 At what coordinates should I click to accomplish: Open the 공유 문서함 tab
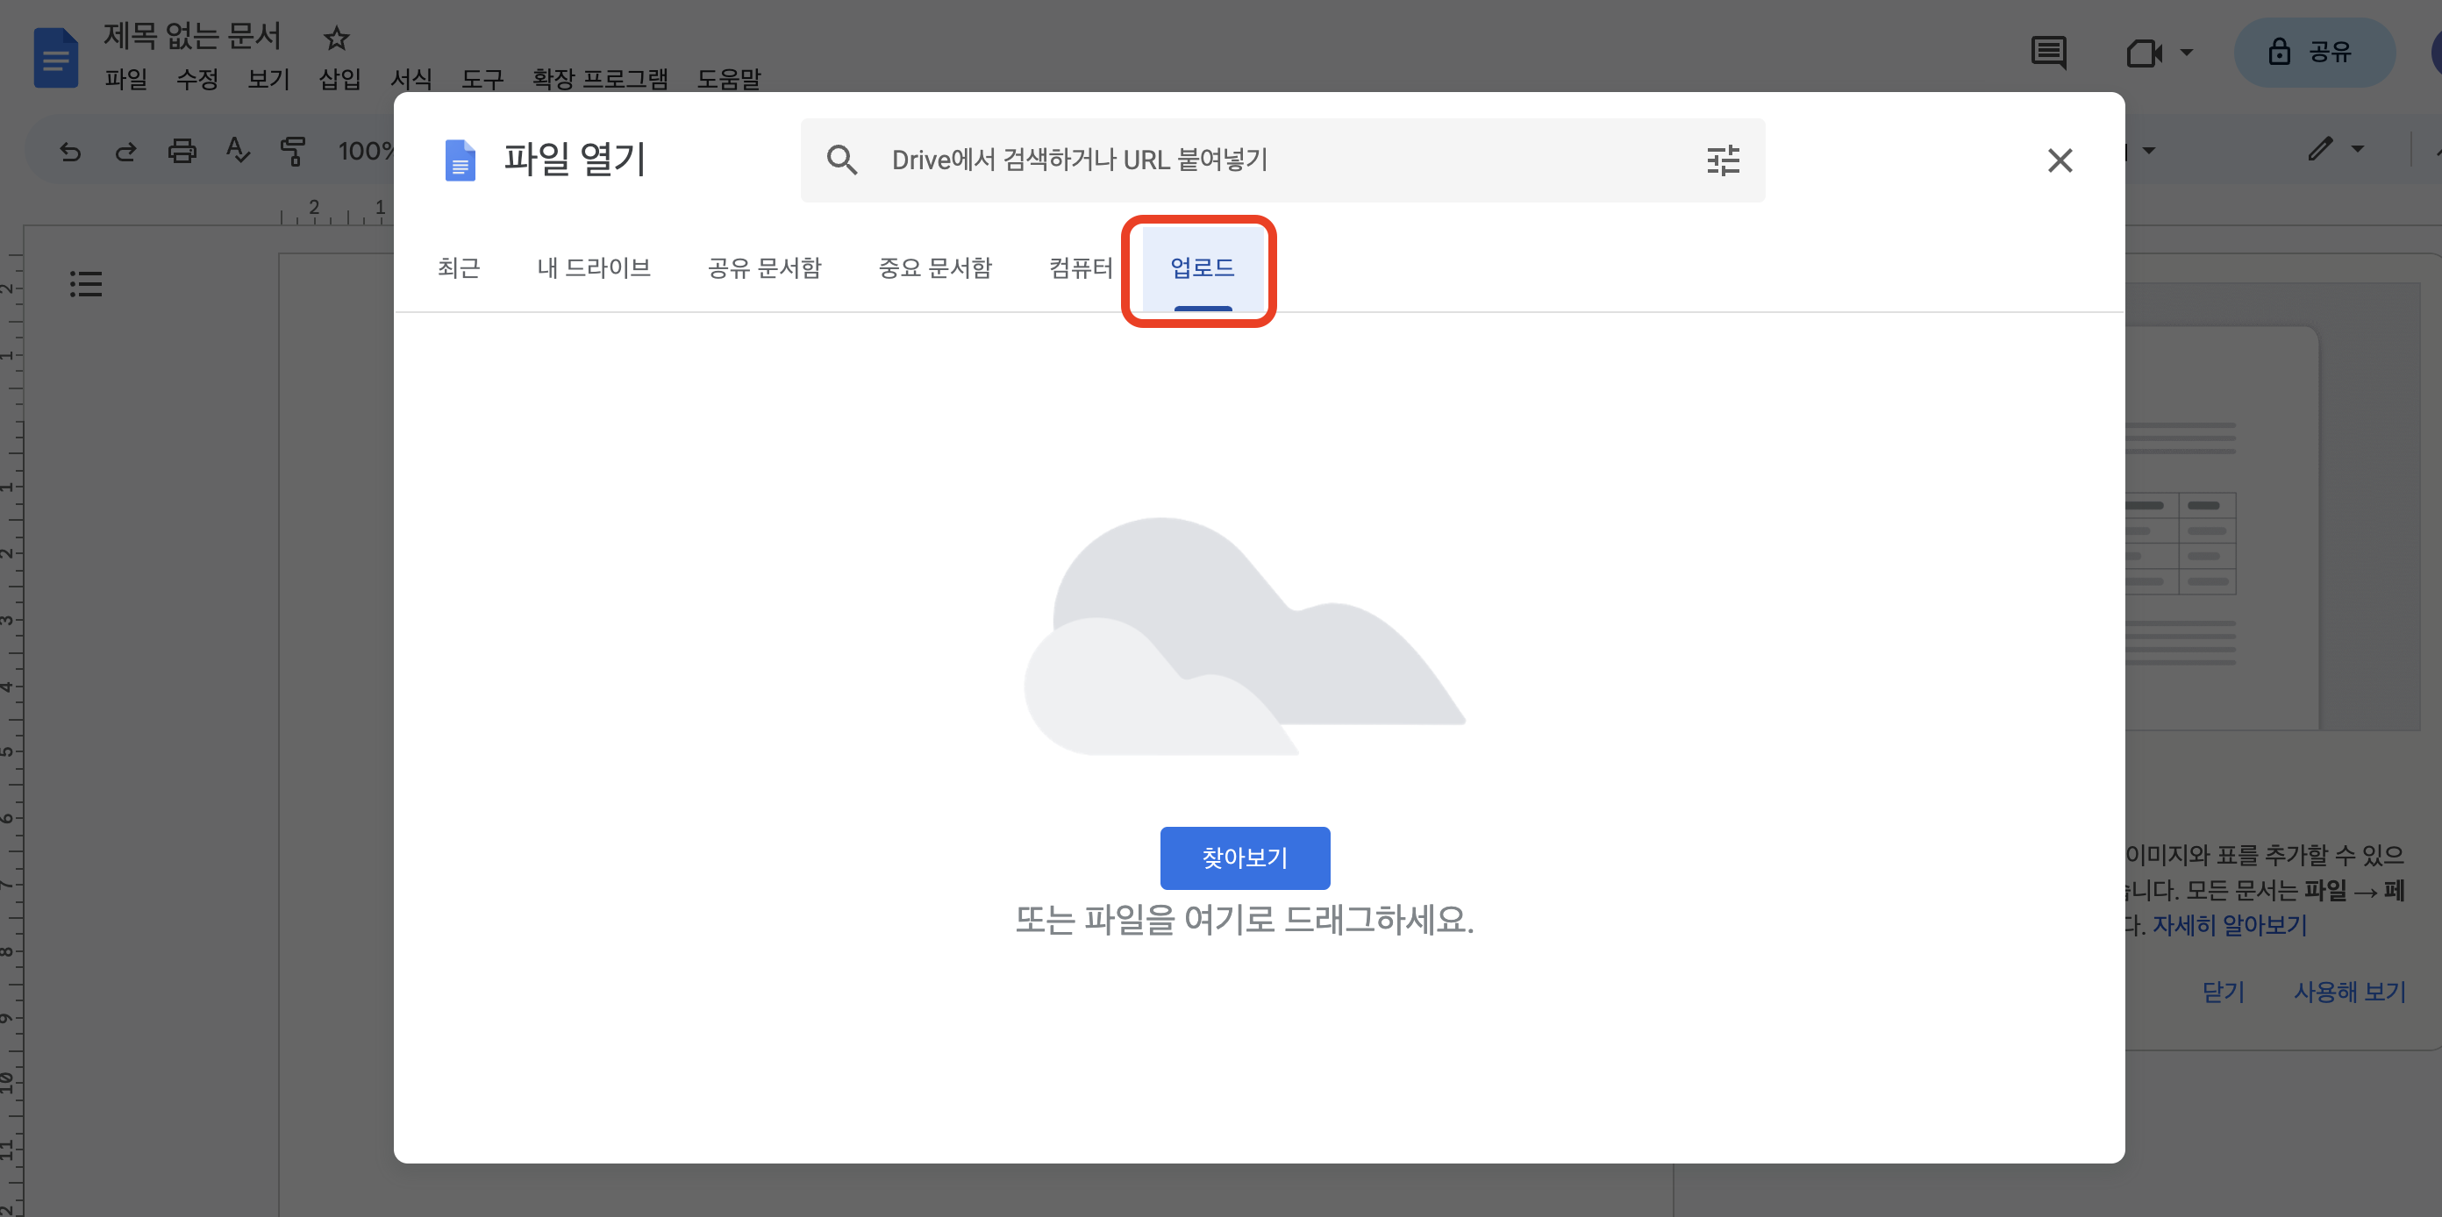point(764,268)
